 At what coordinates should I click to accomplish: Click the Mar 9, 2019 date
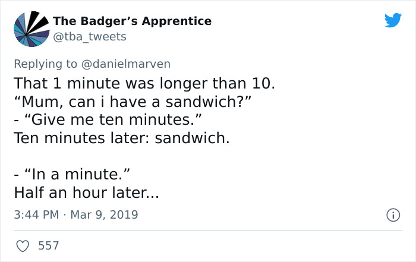click(103, 214)
